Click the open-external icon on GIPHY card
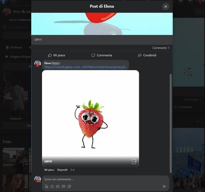Screen dimensions: 205x192 (134, 161)
